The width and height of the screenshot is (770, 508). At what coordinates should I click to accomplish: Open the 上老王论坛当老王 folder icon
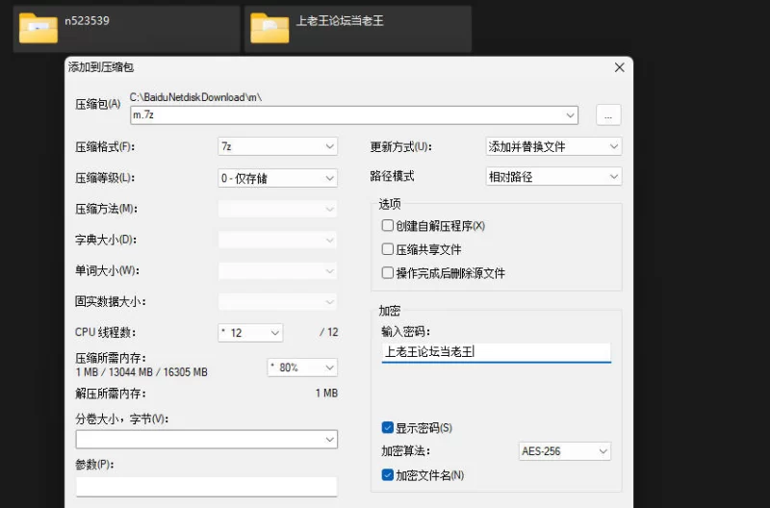[x=269, y=28]
